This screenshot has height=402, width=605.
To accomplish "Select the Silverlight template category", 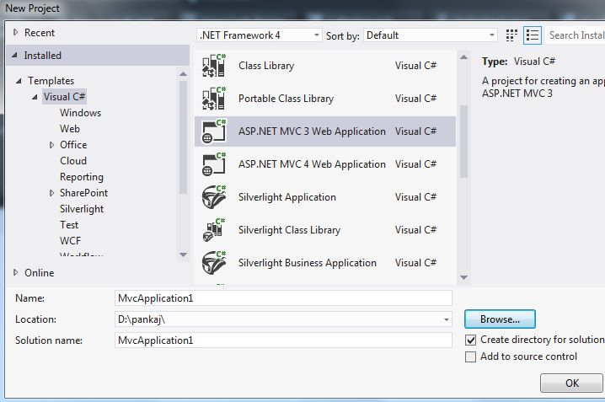I will pyautogui.click(x=82, y=209).
